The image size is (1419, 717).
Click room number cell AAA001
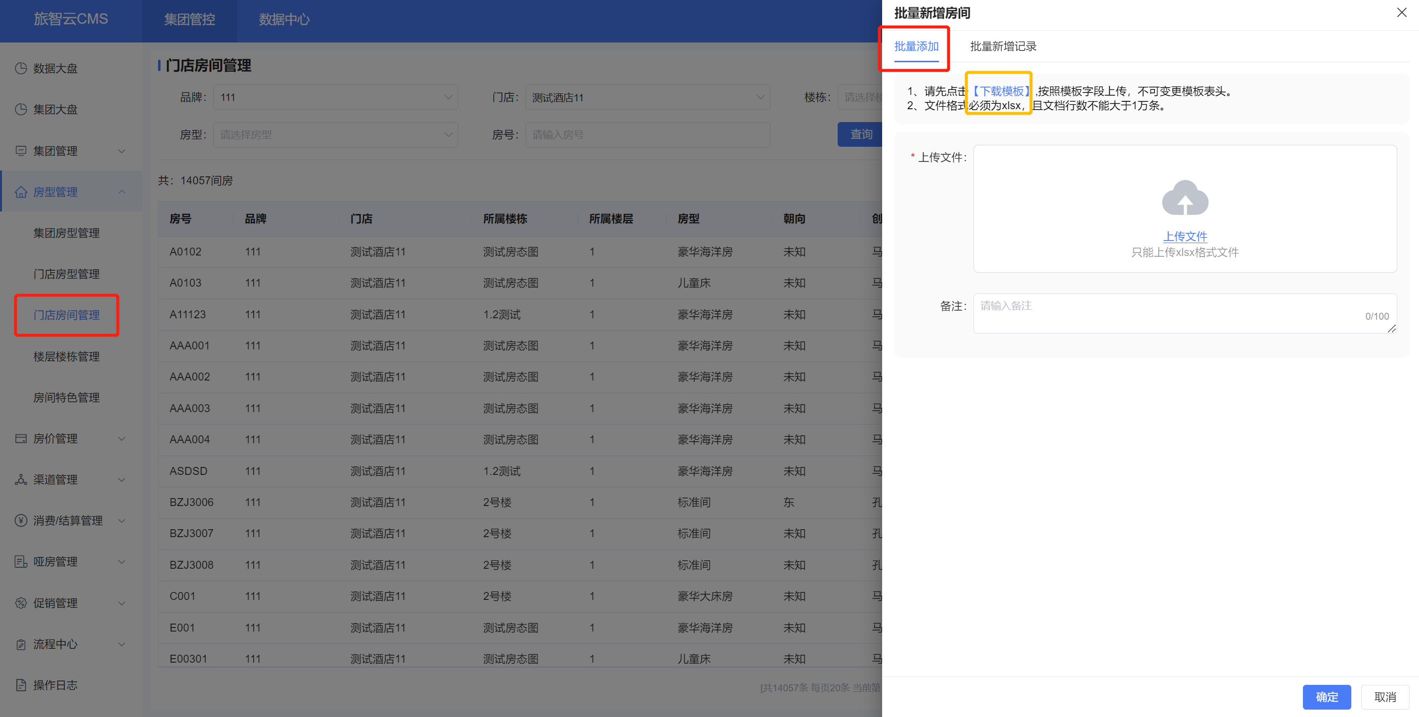coord(190,345)
